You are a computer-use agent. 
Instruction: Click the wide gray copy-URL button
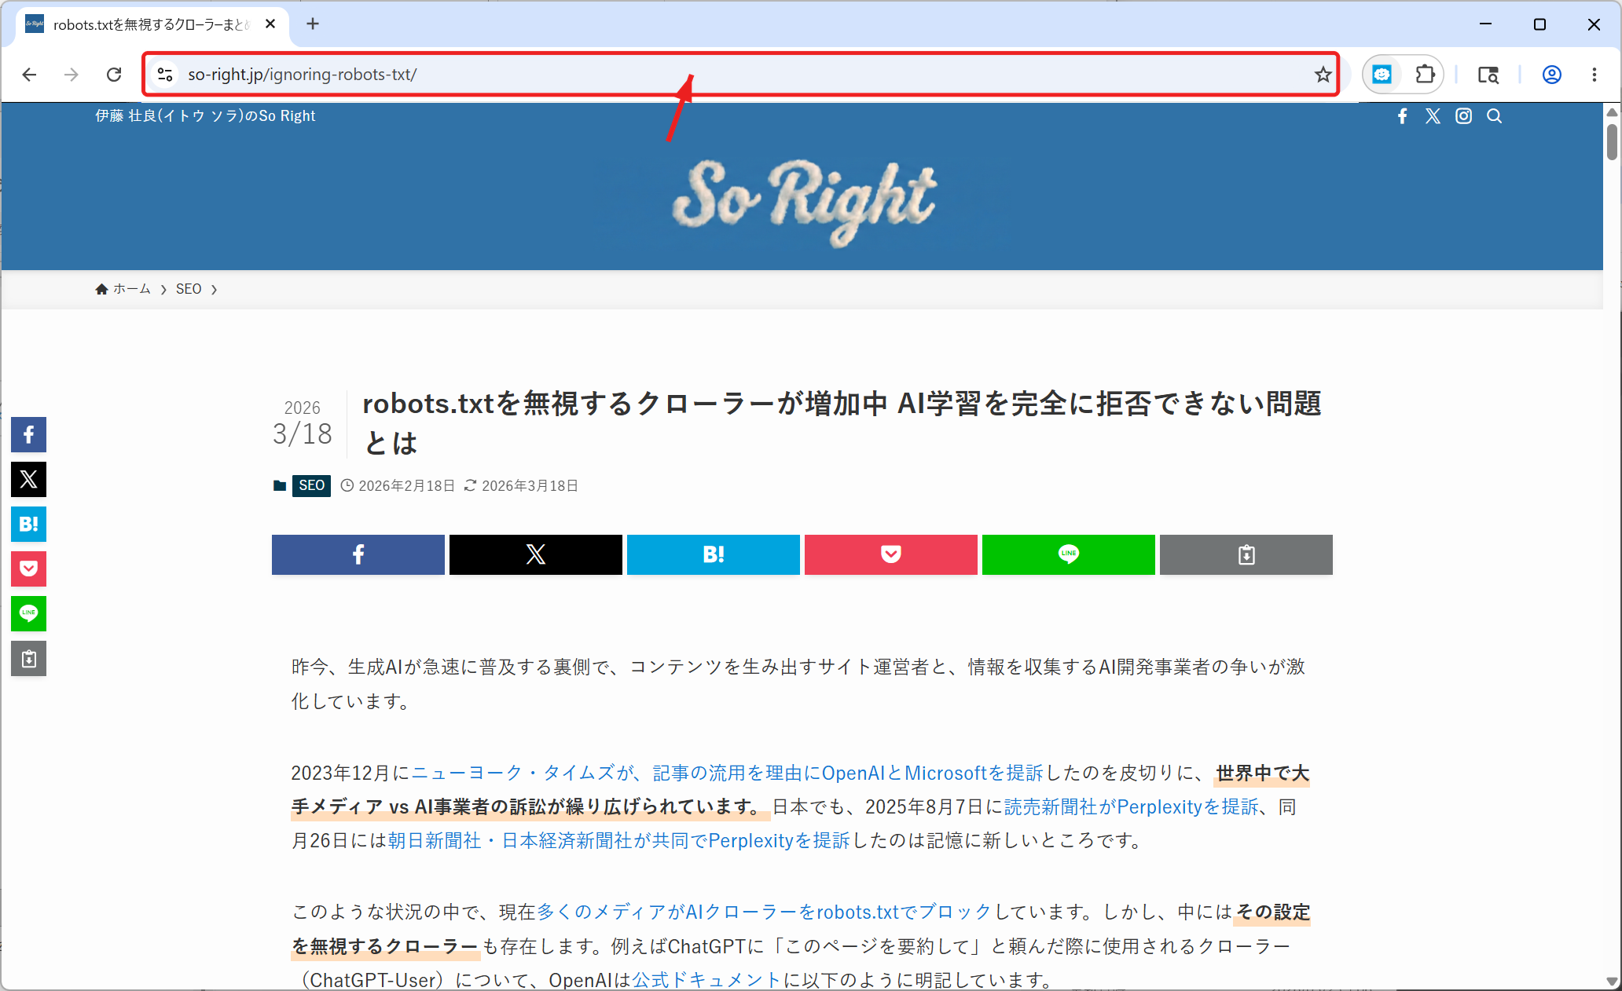pyautogui.click(x=1246, y=554)
